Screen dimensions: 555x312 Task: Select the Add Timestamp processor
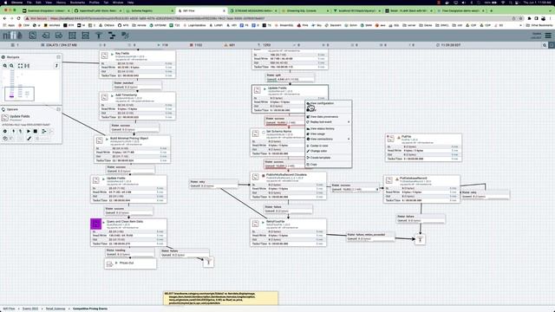pos(137,106)
